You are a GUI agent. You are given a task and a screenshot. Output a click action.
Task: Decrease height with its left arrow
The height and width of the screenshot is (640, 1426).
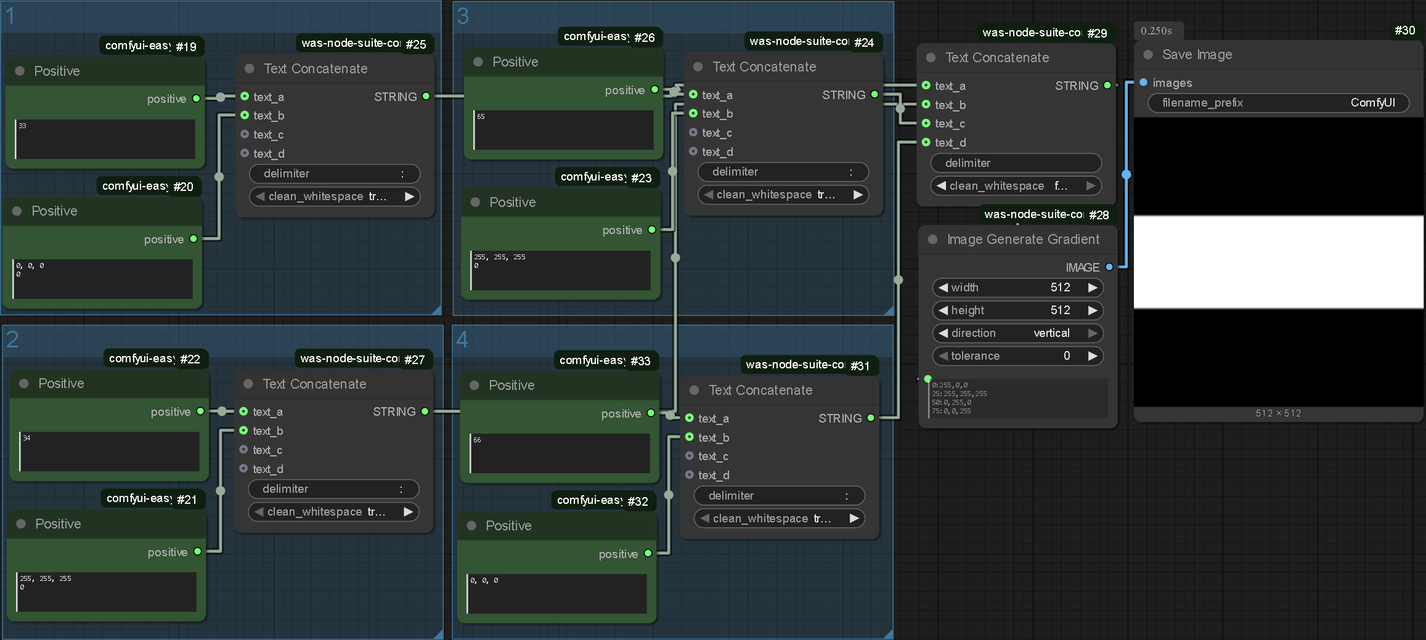pyautogui.click(x=943, y=310)
